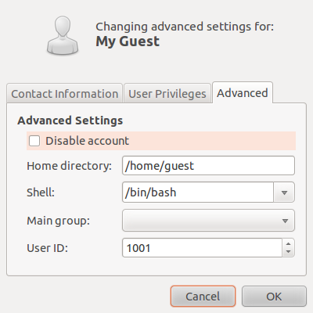
Task: Open the User Privileges tab
Action: point(167,94)
